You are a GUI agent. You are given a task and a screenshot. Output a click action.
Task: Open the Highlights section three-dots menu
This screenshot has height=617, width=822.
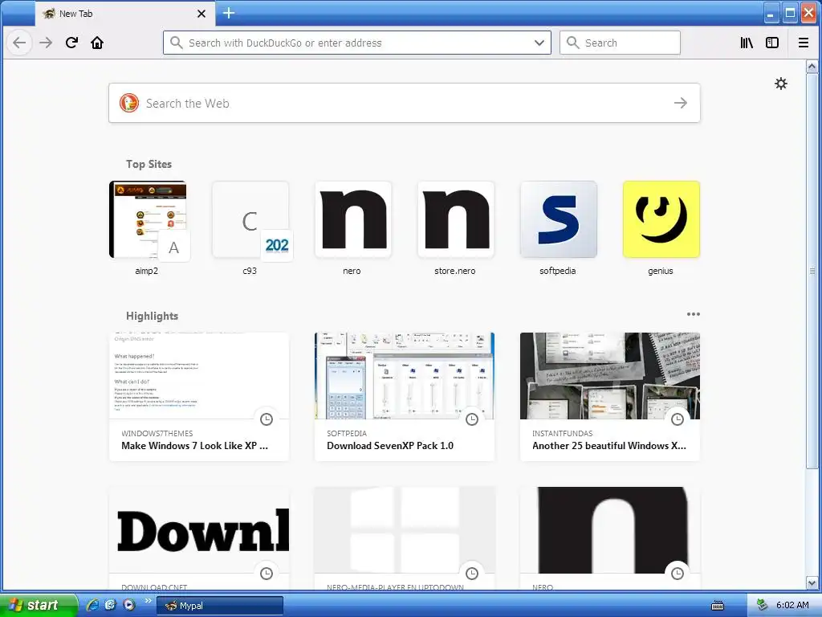point(693,314)
